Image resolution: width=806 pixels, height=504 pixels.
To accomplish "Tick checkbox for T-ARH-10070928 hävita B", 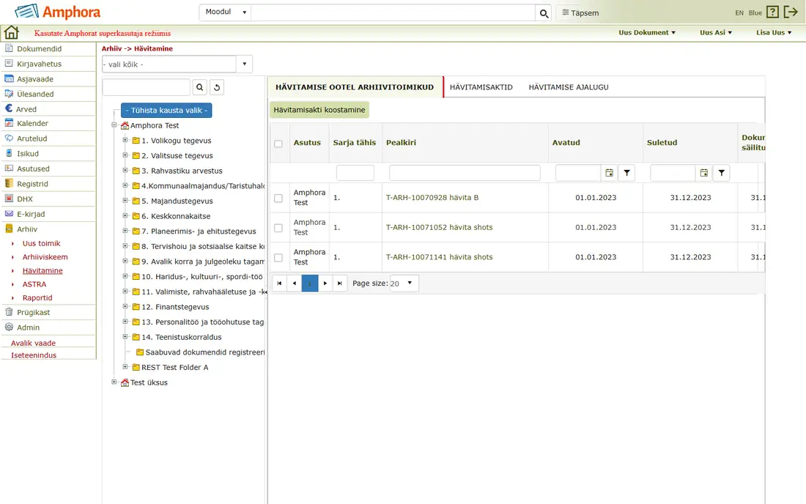I will coord(278,198).
